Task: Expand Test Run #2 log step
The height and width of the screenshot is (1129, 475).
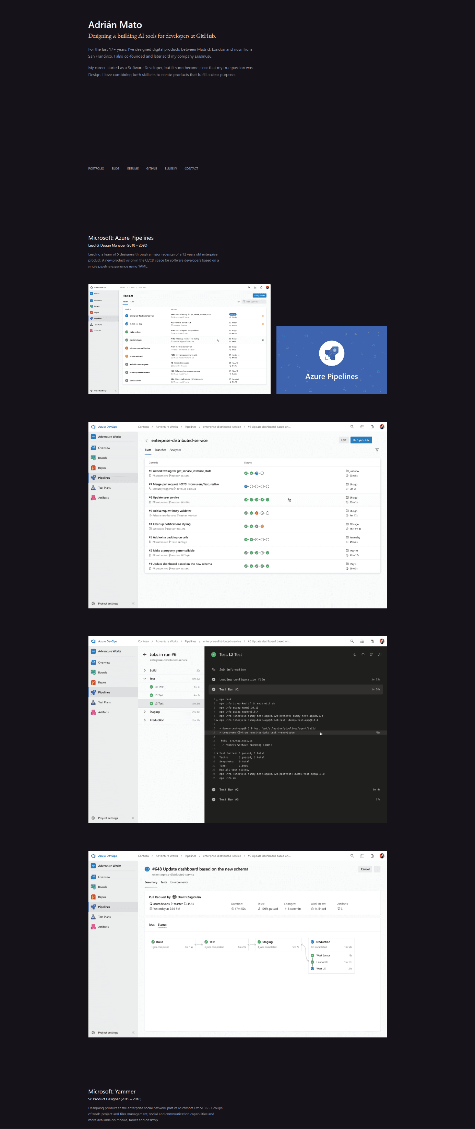Action: pyautogui.click(x=296, y=789)
